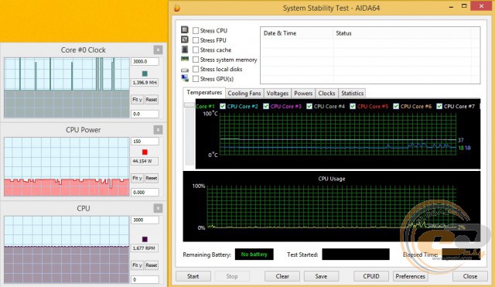Click Reset in Core #0 Clock gadget
495x287 pixels.
click(x=152, y=100)
